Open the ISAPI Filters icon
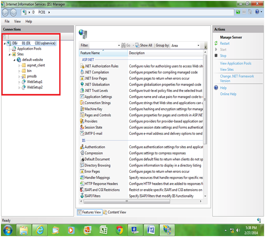The image size is (265, 237). (x=82, y=196)
